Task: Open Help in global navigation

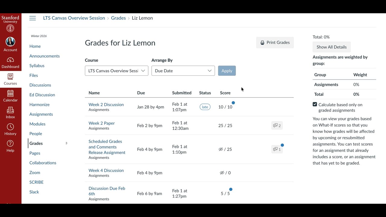Action: click(11, 146)
